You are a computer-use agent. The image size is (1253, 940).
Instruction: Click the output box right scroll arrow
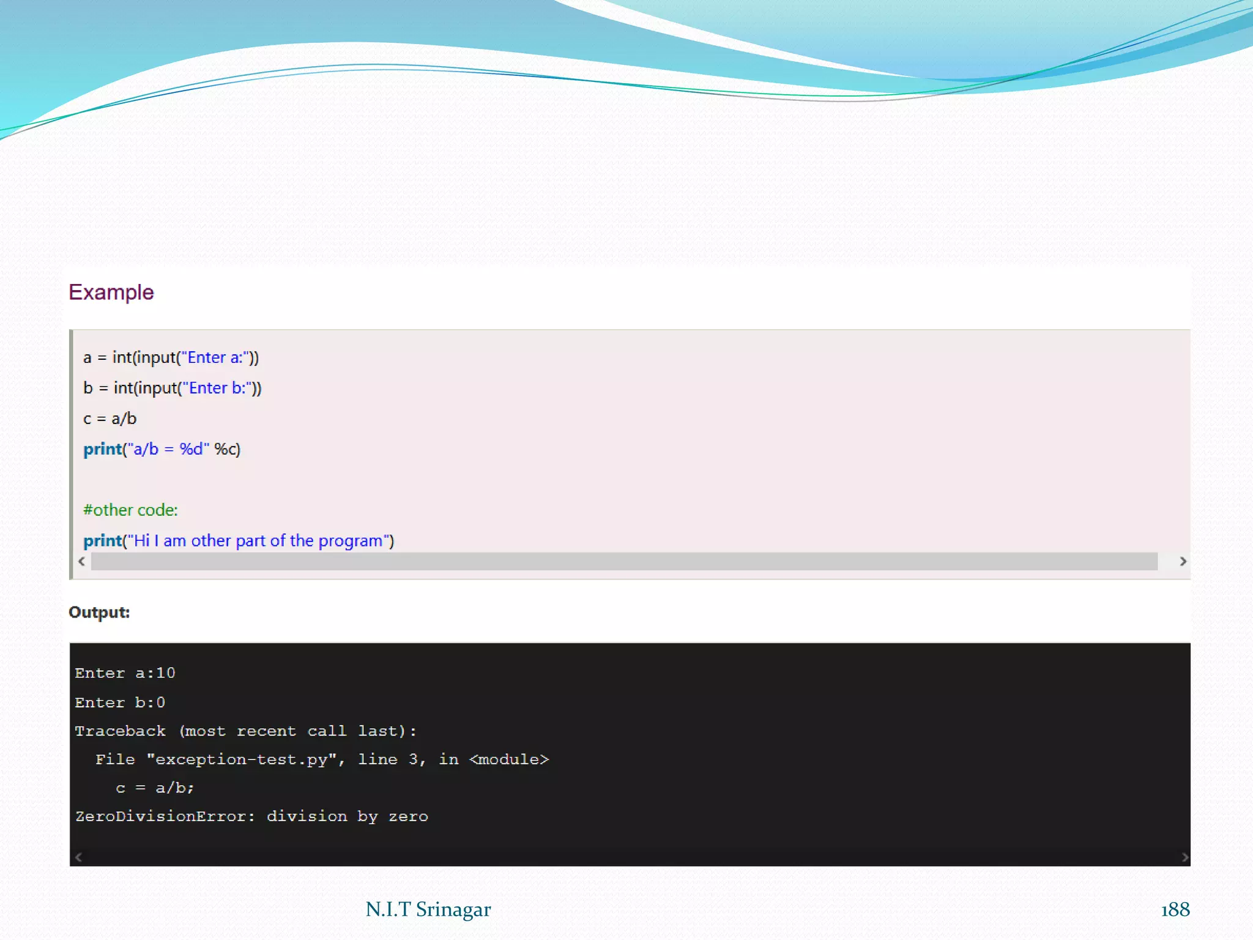(1184, 857)
